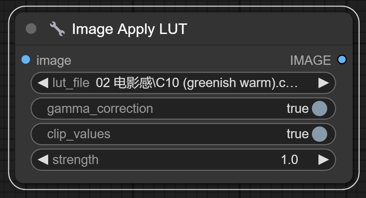
Task: Click the image input label
Action: coord(54,61)
